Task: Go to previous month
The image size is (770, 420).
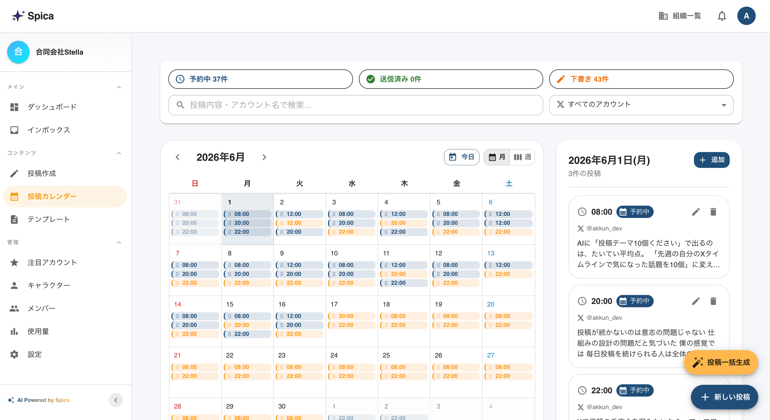Action: tap(178, 157)
